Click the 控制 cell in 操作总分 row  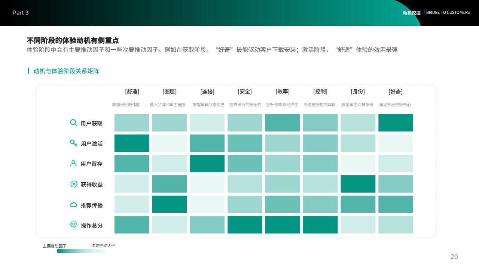pyautogui.click(x=320, y=225)
